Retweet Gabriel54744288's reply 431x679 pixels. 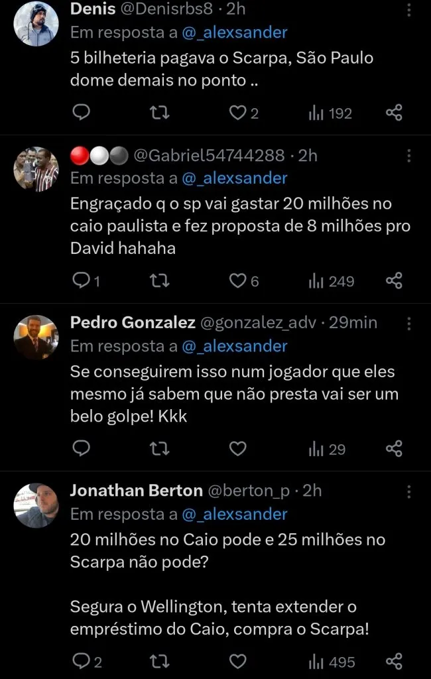click(159, 280)
